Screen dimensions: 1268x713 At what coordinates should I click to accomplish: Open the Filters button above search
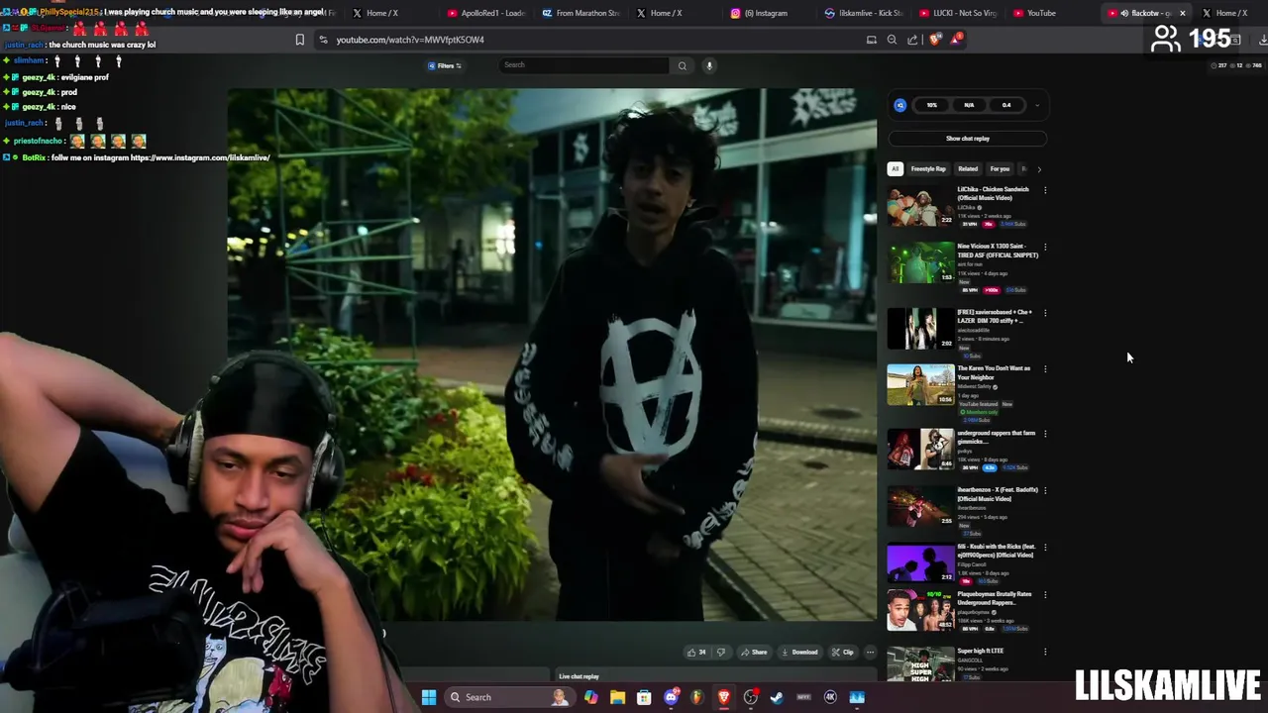(446, 65)
